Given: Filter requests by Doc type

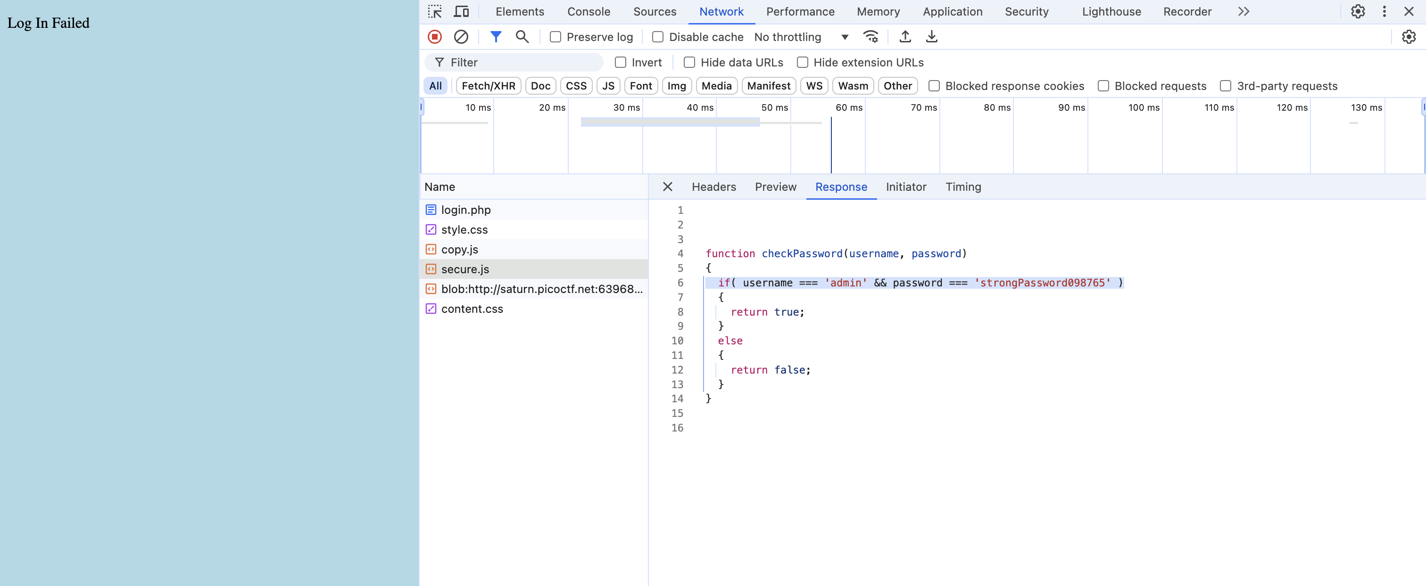Looking at the screenshot, I should [x=540, y=86].
